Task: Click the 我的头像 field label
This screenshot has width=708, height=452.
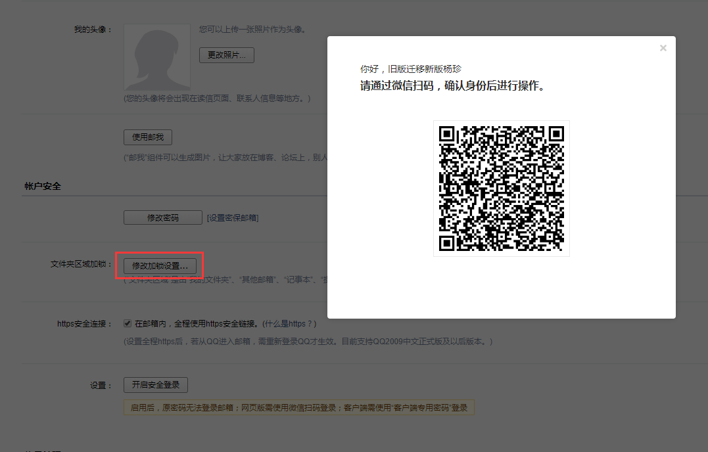Action: pos(93,30)
